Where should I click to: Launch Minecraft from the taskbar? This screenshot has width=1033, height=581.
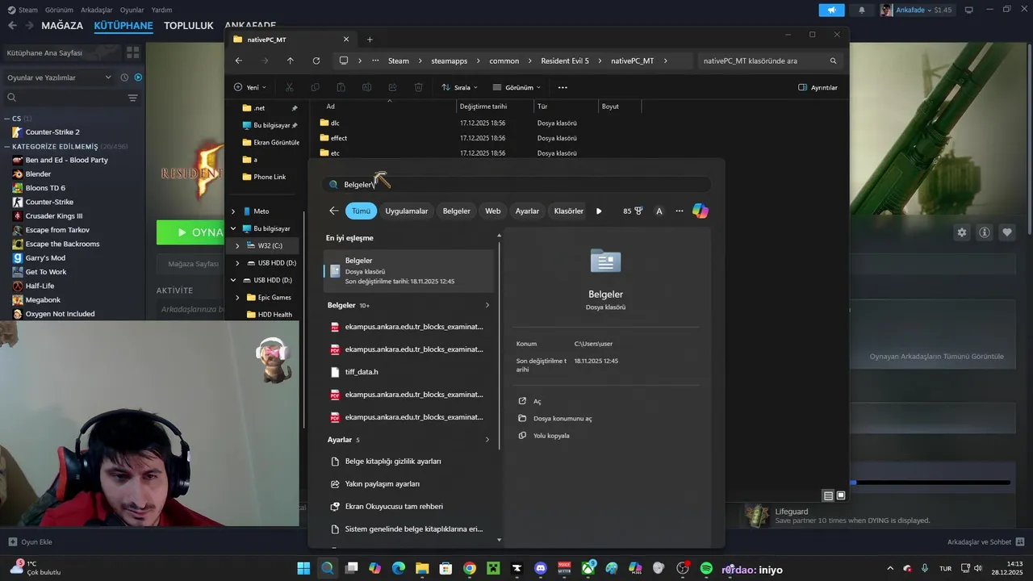tap(493, 569)
